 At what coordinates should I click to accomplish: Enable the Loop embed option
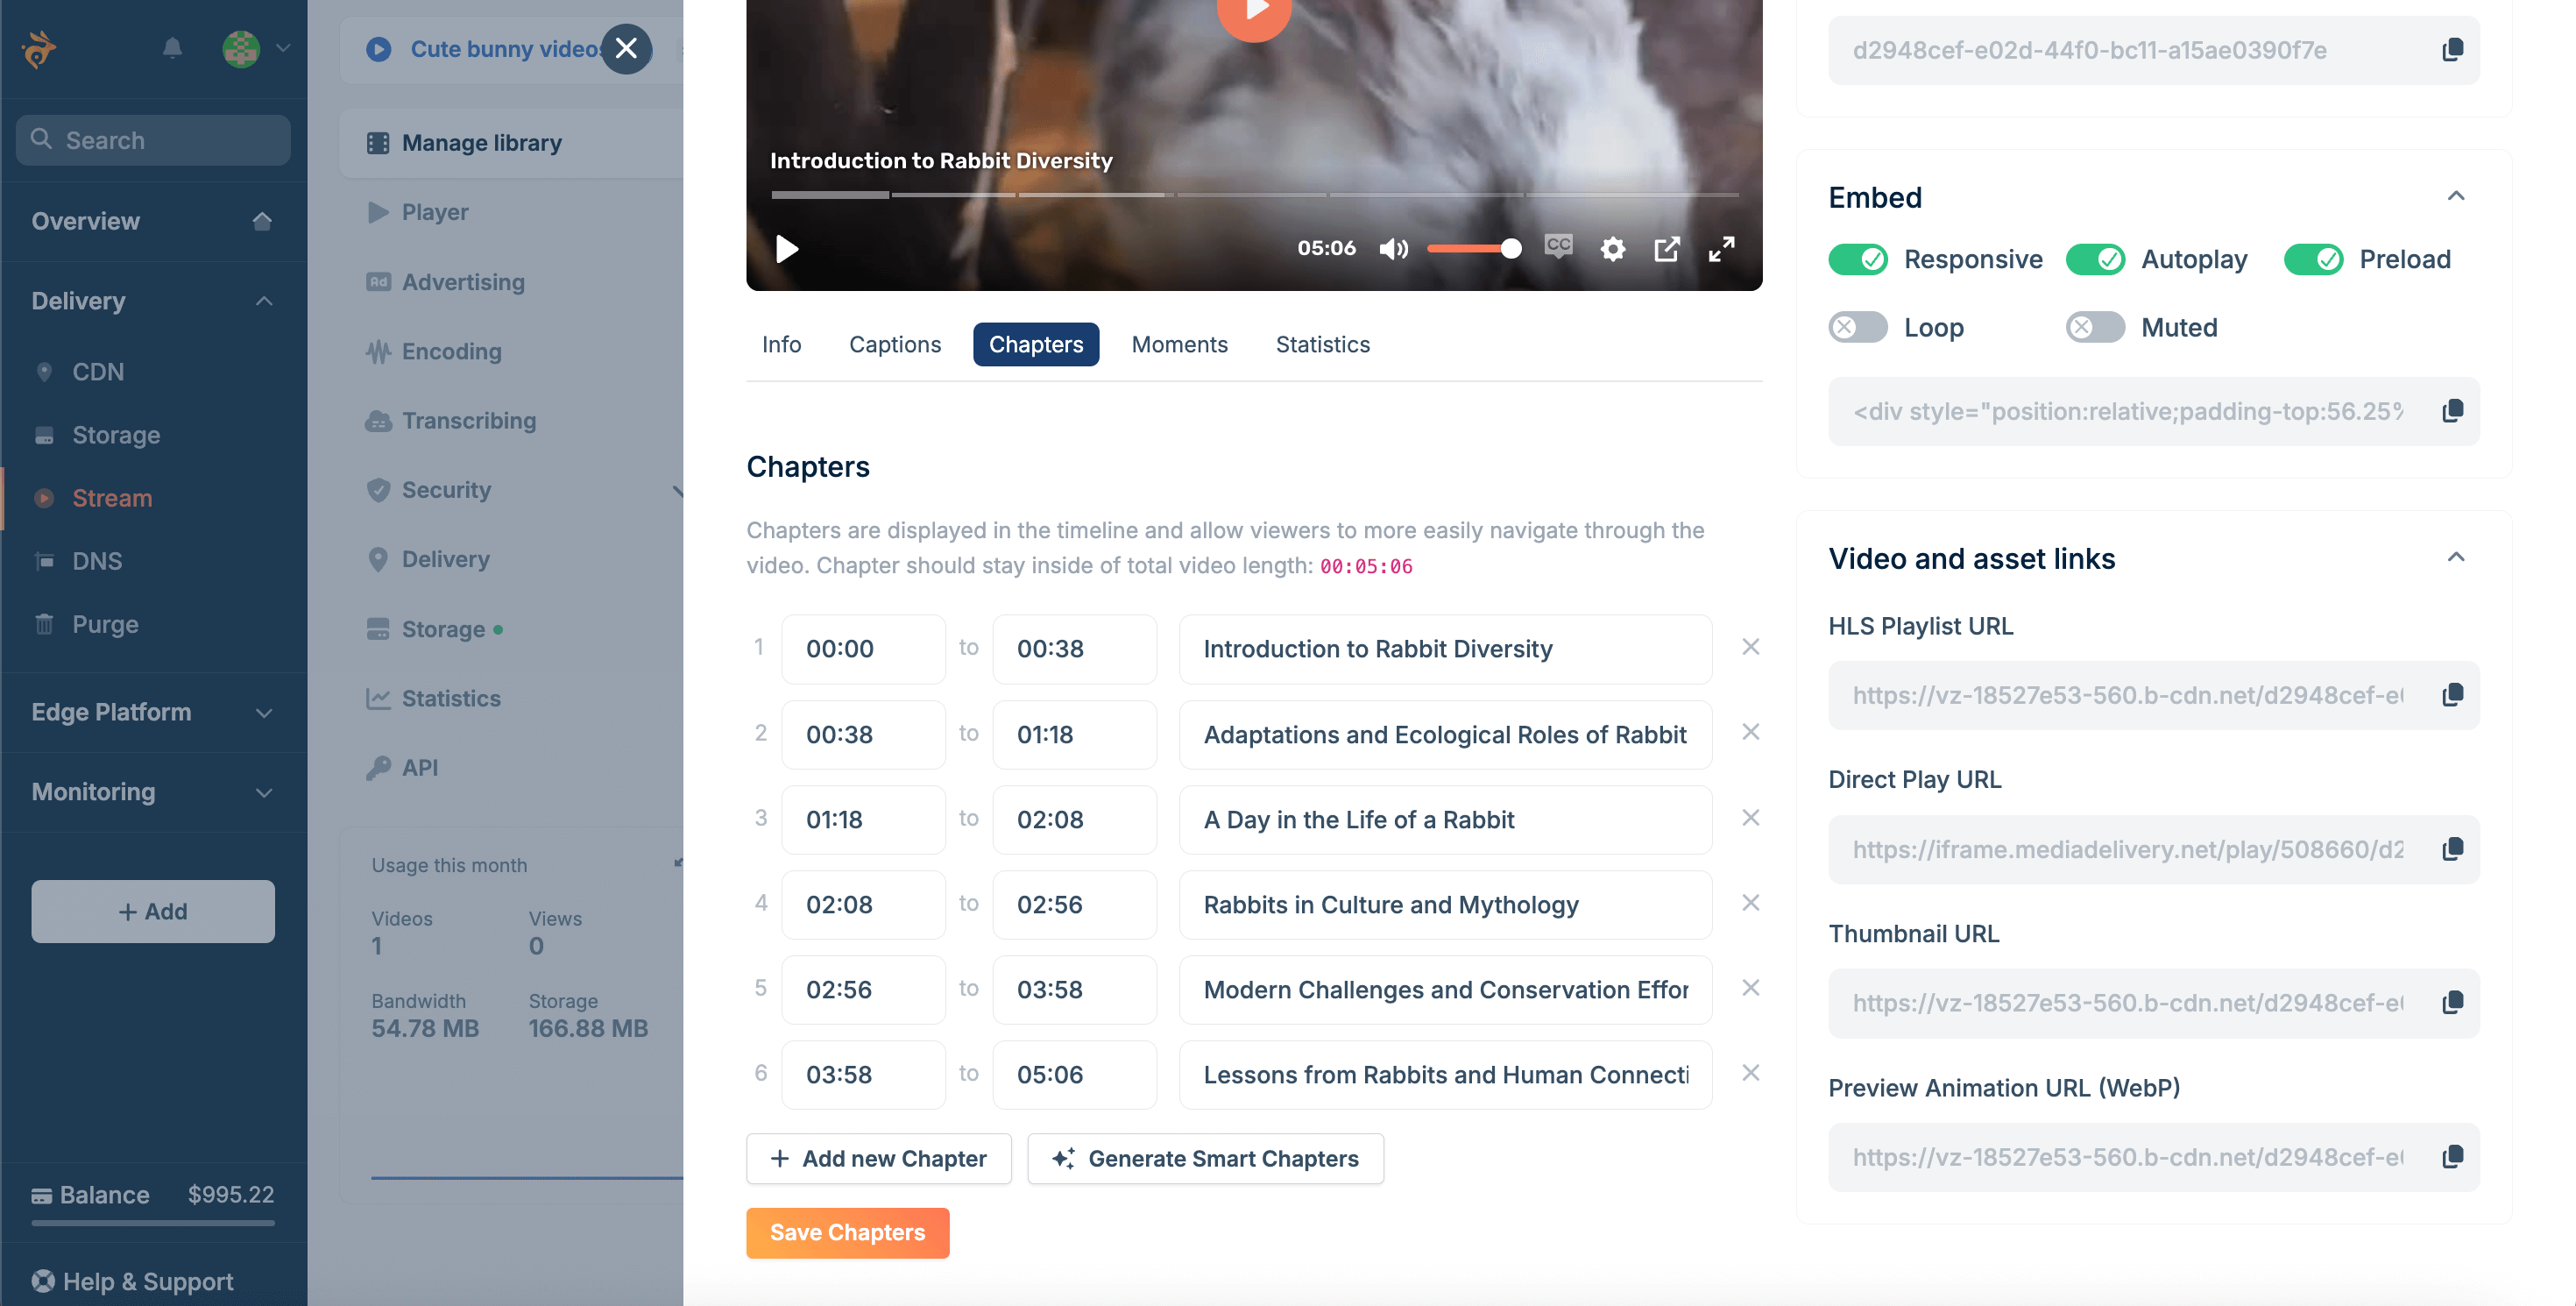(x=1857, y=327)
